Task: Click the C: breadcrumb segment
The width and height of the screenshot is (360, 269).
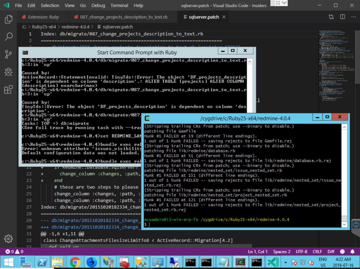Action: (x=24, y=27)
